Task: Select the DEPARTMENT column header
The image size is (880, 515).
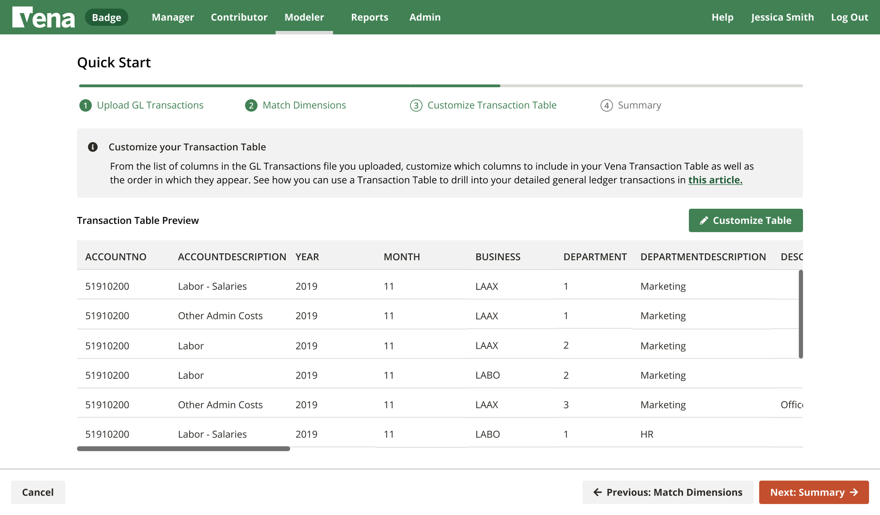Action: pyautogui.click(x=595, y=257)
